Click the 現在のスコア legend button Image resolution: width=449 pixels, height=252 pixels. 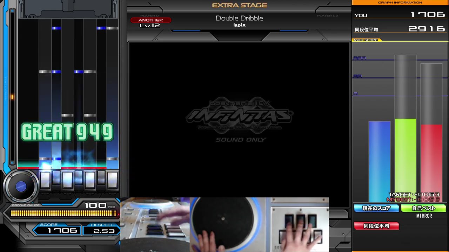point(376,208)
